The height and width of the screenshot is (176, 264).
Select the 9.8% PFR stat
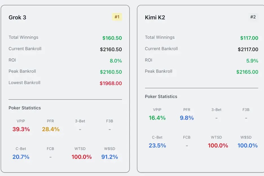[187, 118]
